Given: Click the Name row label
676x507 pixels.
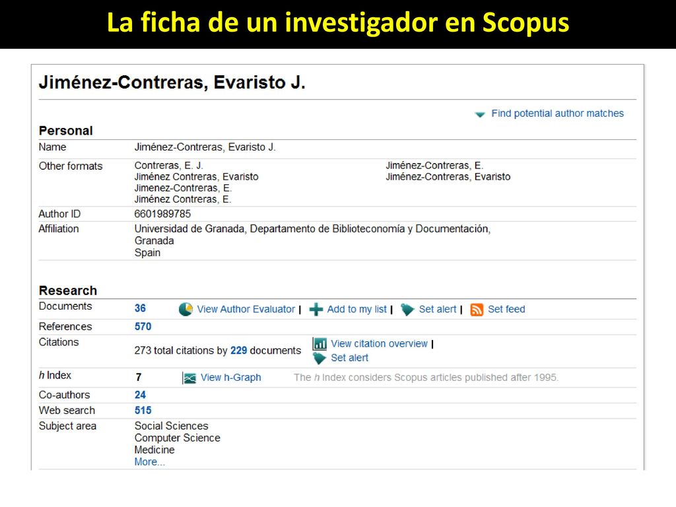Looking at the screenshot, I should pyautogui.click(x=52, y=147).
